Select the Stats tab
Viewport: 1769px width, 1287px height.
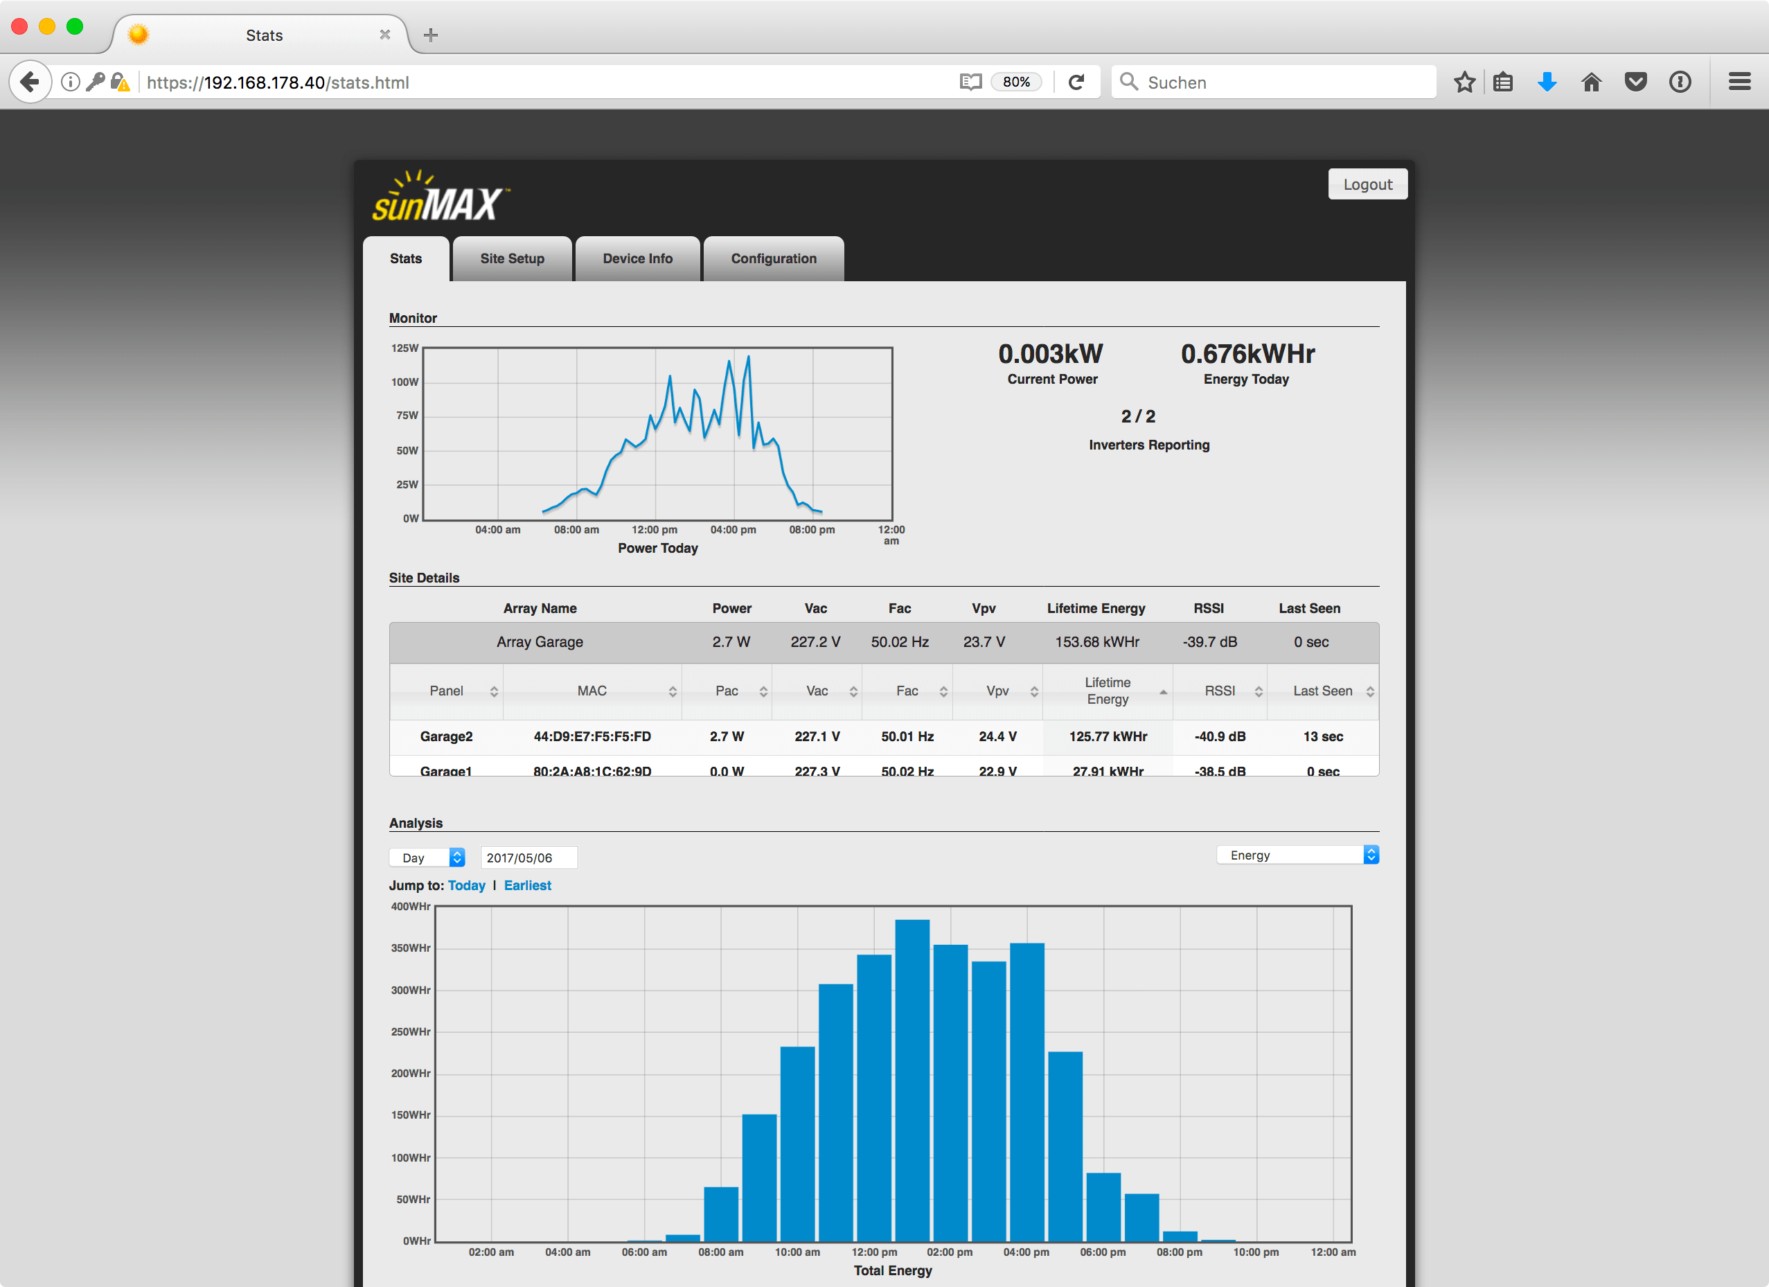pyautogui.click(x=406, y=258)
